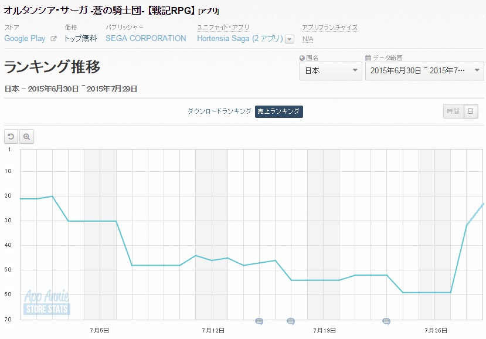Open the SEGA CORPORATION publisher link
Viewport: 486px width, 339px height.
click(145, 39)
